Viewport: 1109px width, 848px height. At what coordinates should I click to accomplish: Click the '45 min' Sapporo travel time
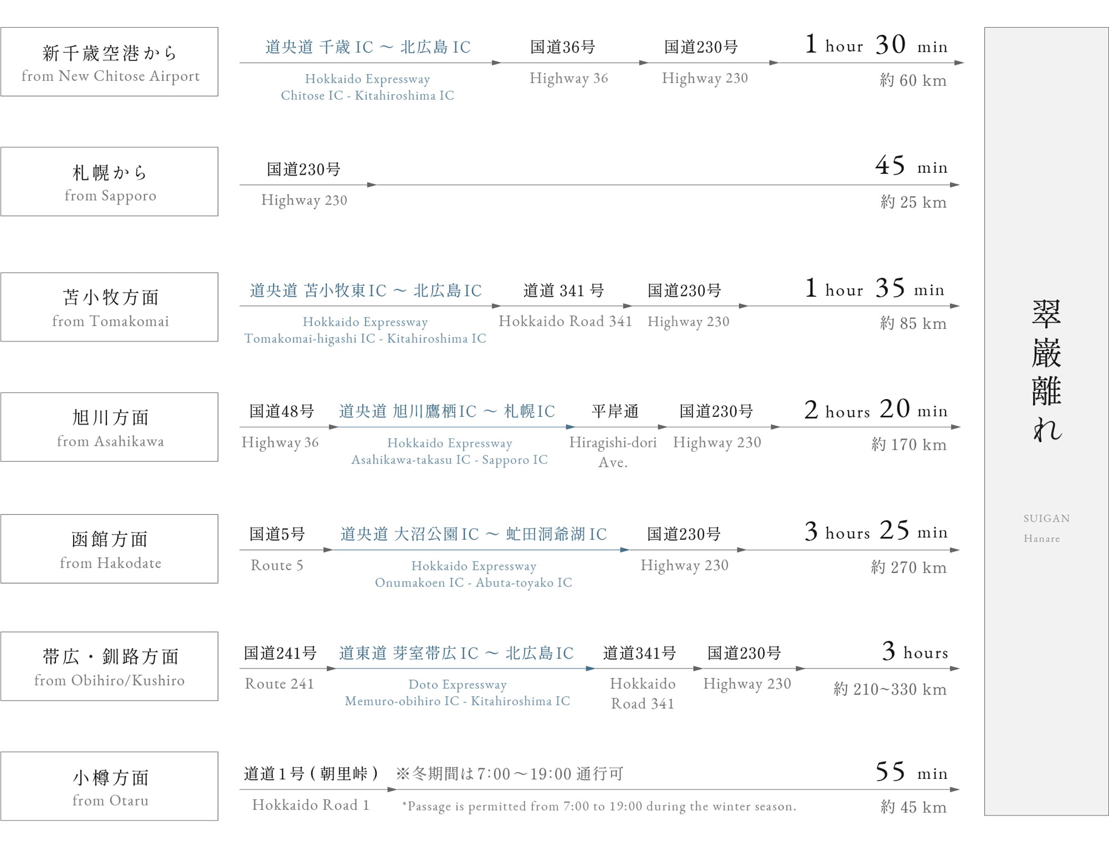click(x=912, y=165)
